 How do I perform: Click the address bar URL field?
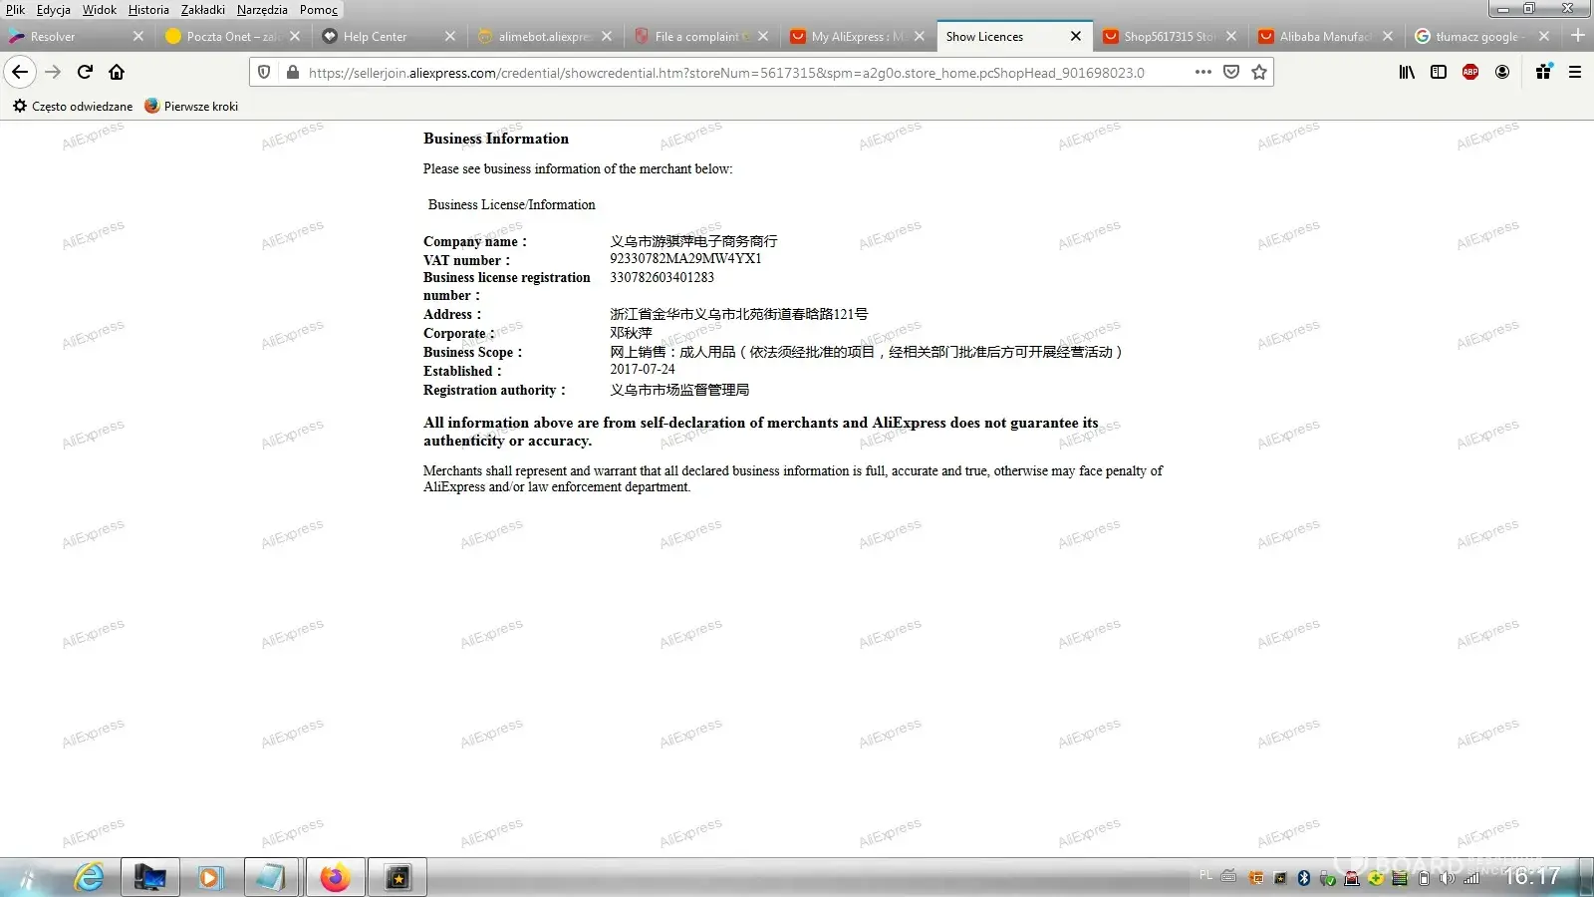pyautogui.click(x=727, y=73)
